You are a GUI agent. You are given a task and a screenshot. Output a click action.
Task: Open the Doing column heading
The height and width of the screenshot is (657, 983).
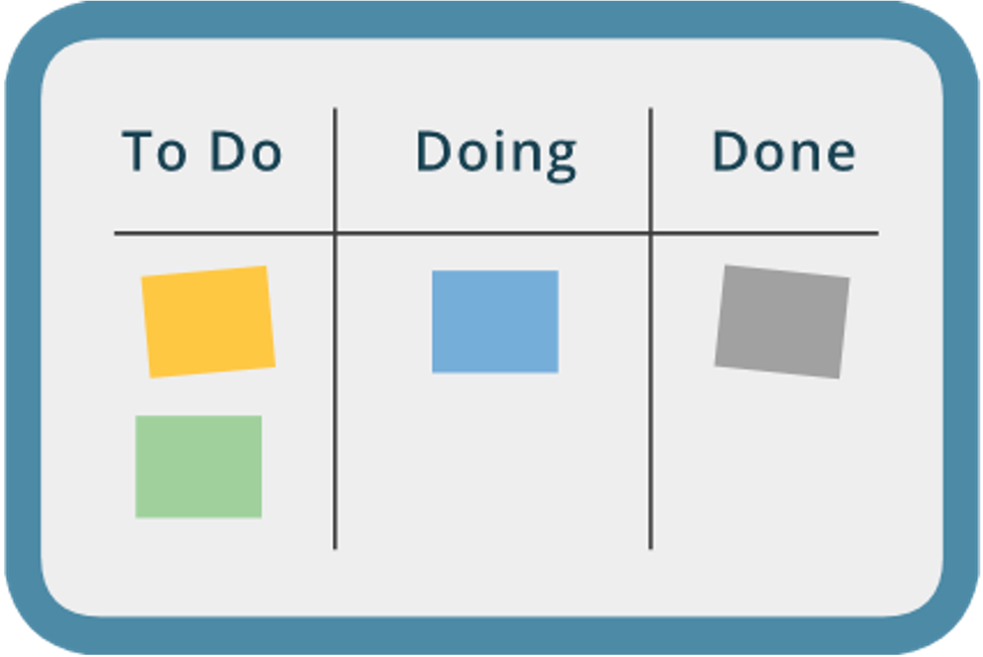click(496, 155)
